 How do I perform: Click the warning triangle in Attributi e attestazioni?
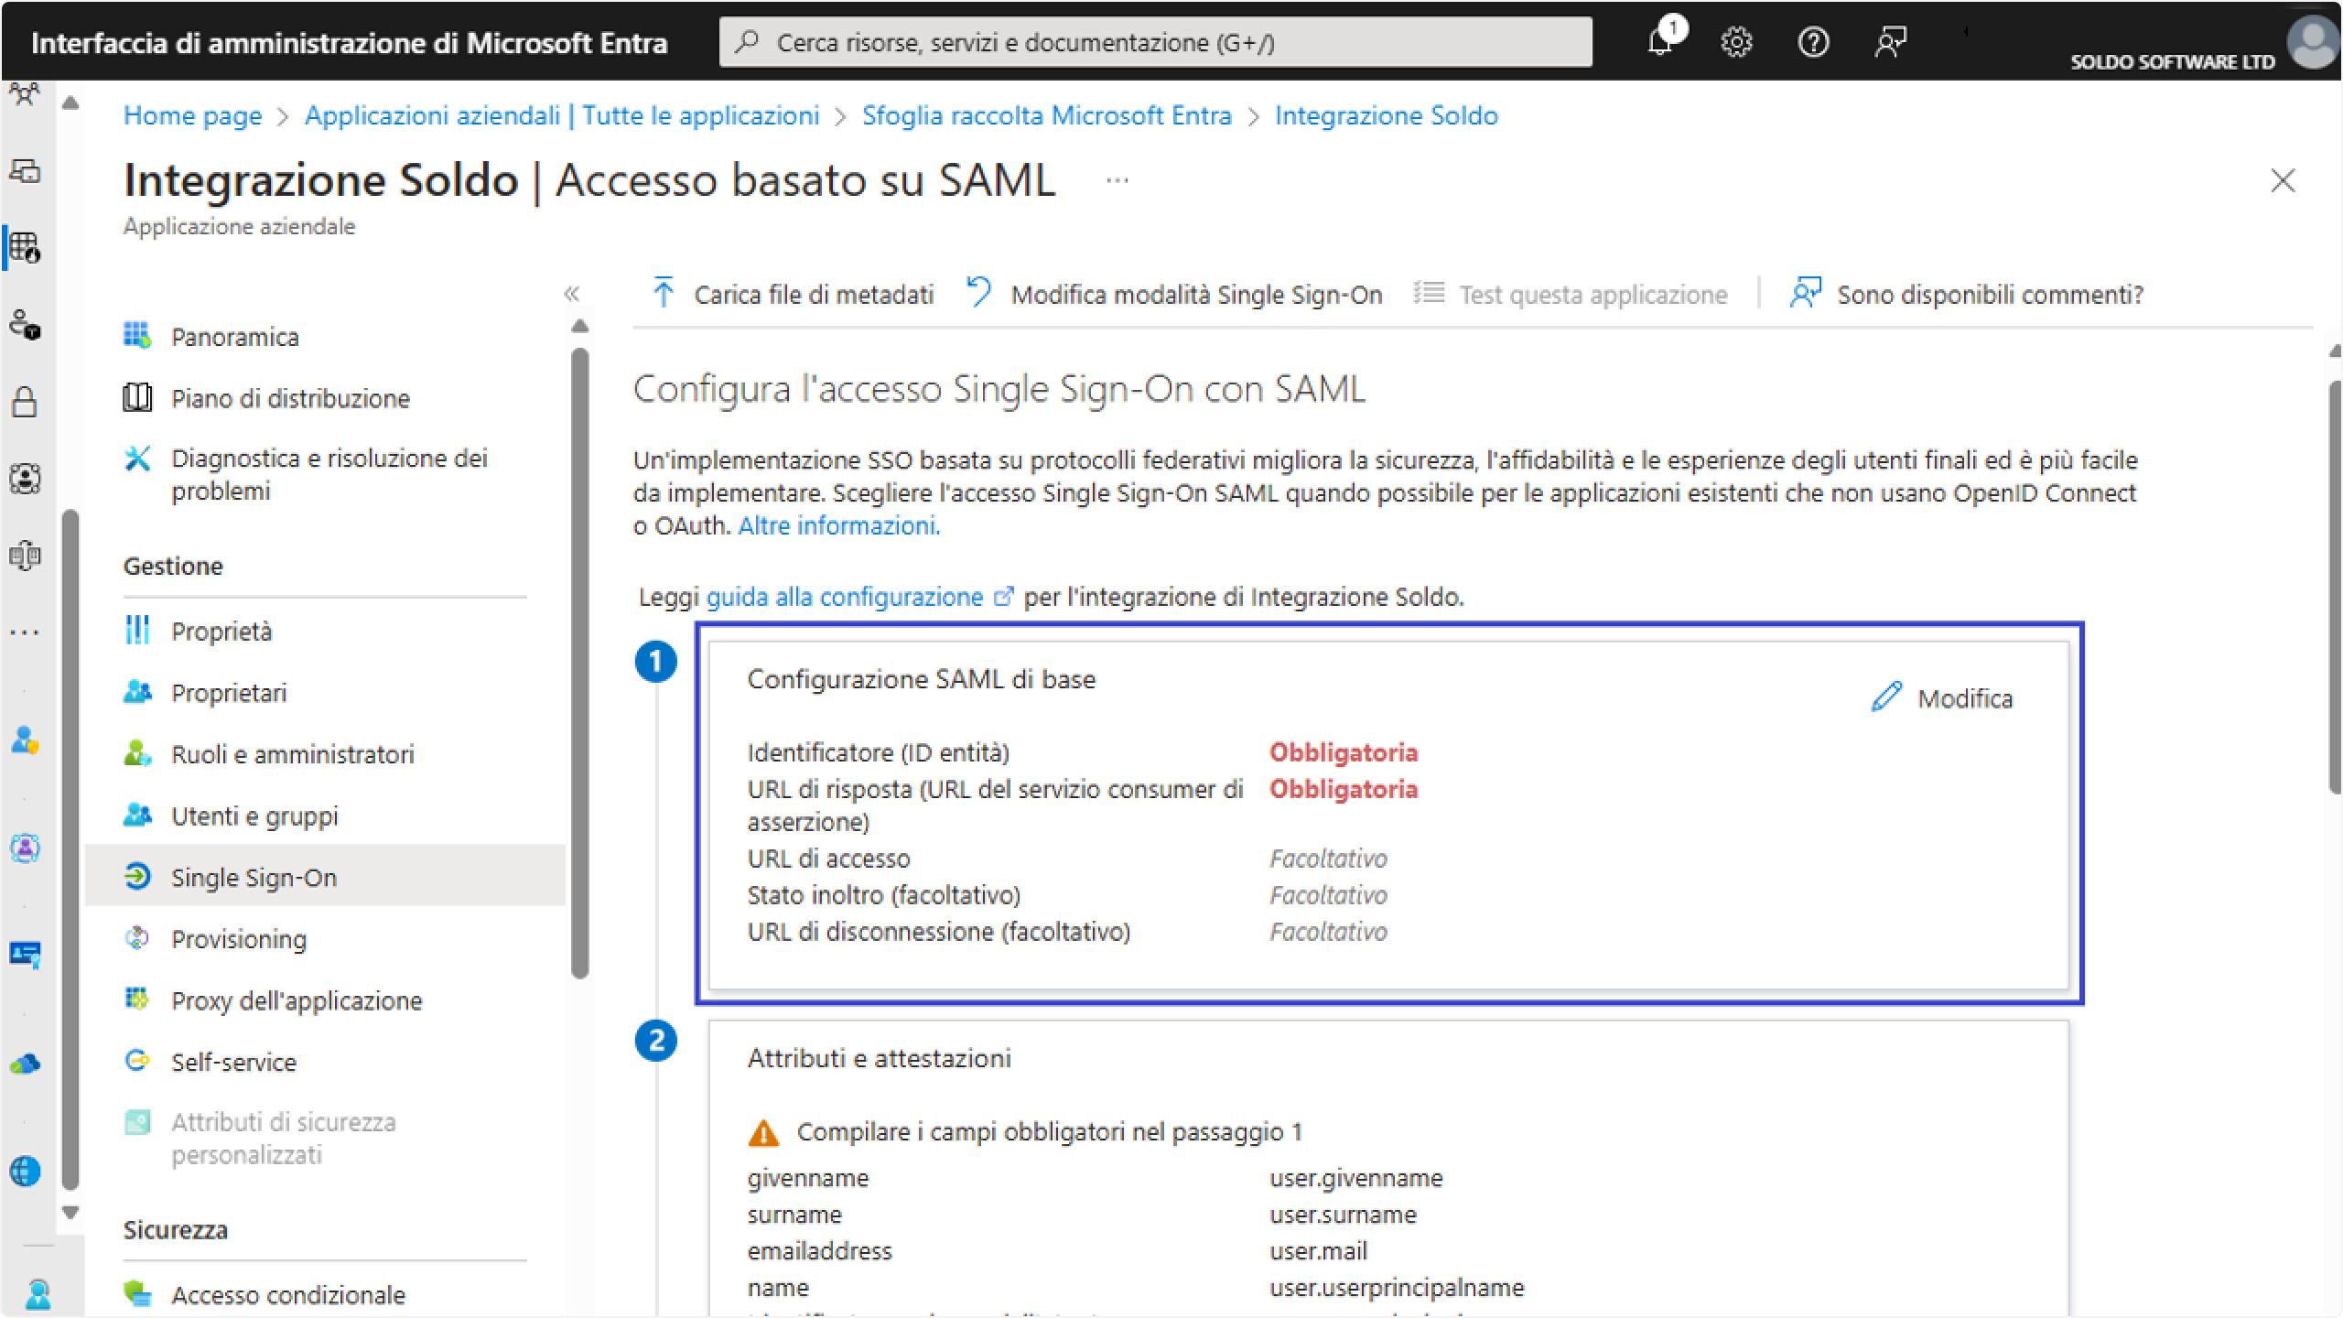(x=763, y=1133)
